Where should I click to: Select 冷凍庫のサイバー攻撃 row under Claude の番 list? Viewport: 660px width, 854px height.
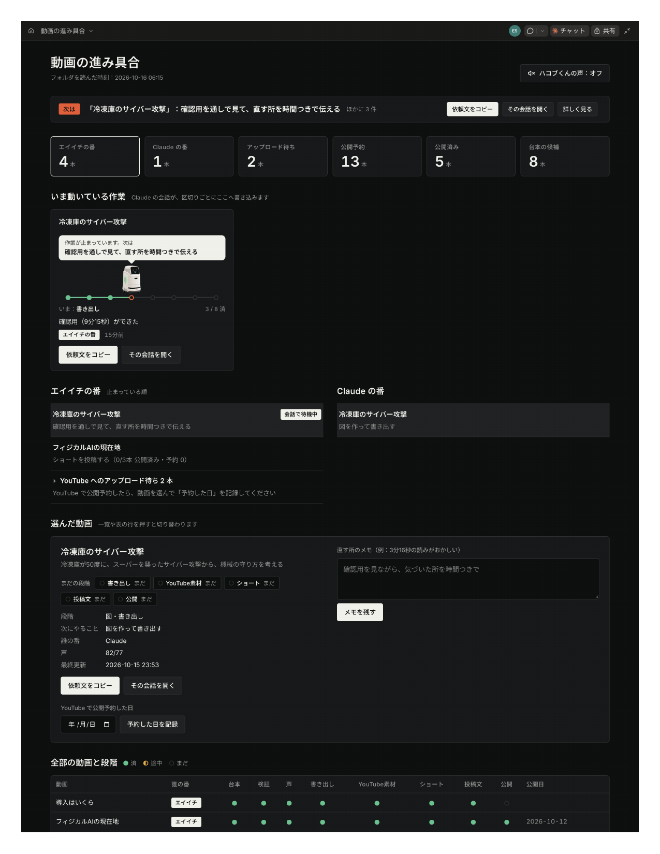473,420
